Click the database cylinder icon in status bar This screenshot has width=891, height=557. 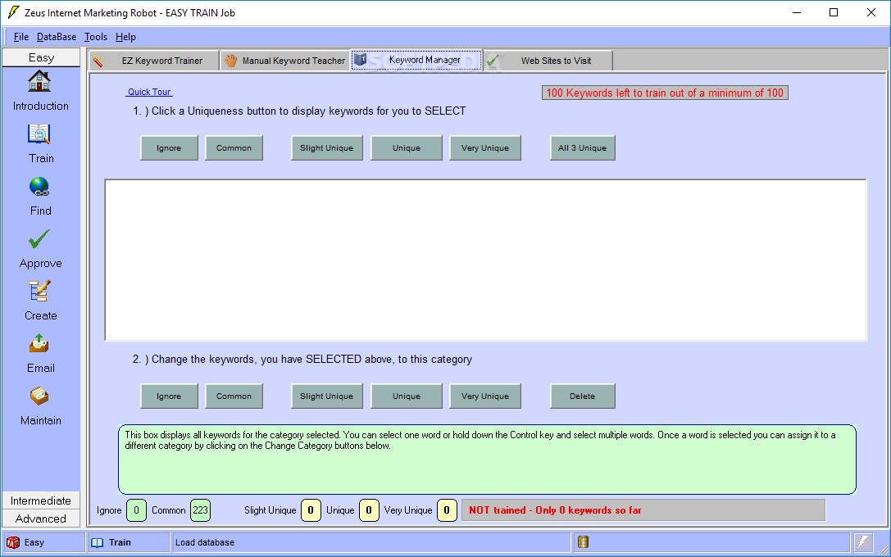583,542
